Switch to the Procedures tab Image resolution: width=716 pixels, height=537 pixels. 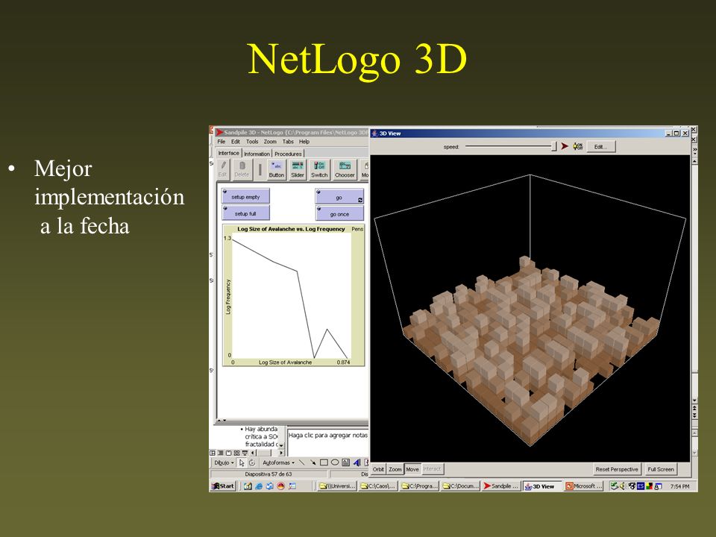288,154
